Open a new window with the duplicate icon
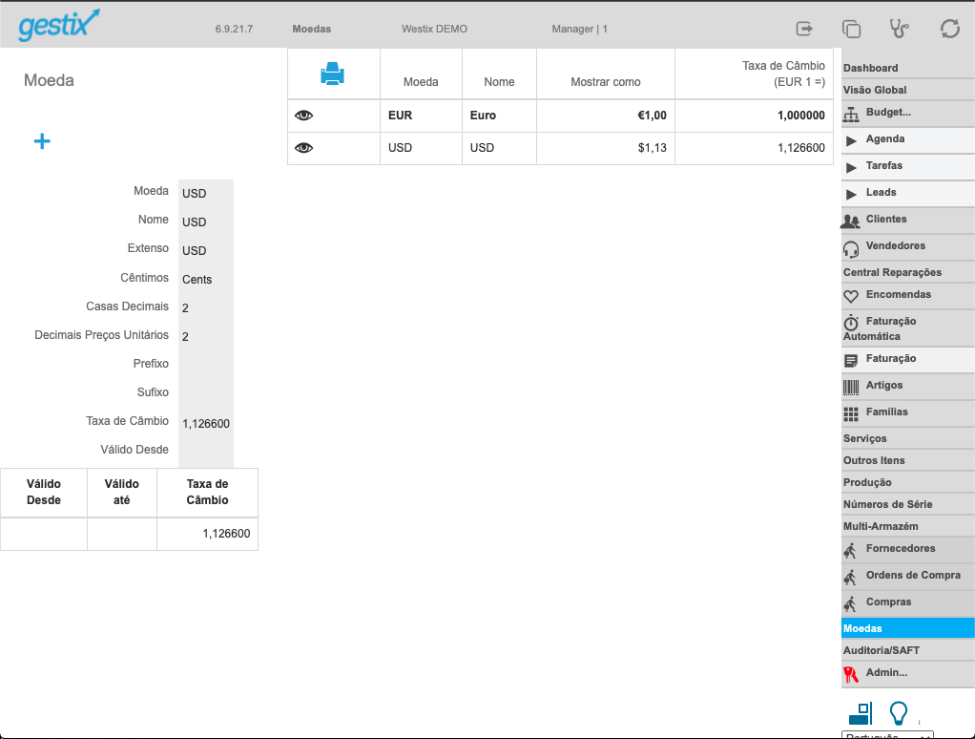This screenshot has width=975, height=739. click(x=851, y=29)
